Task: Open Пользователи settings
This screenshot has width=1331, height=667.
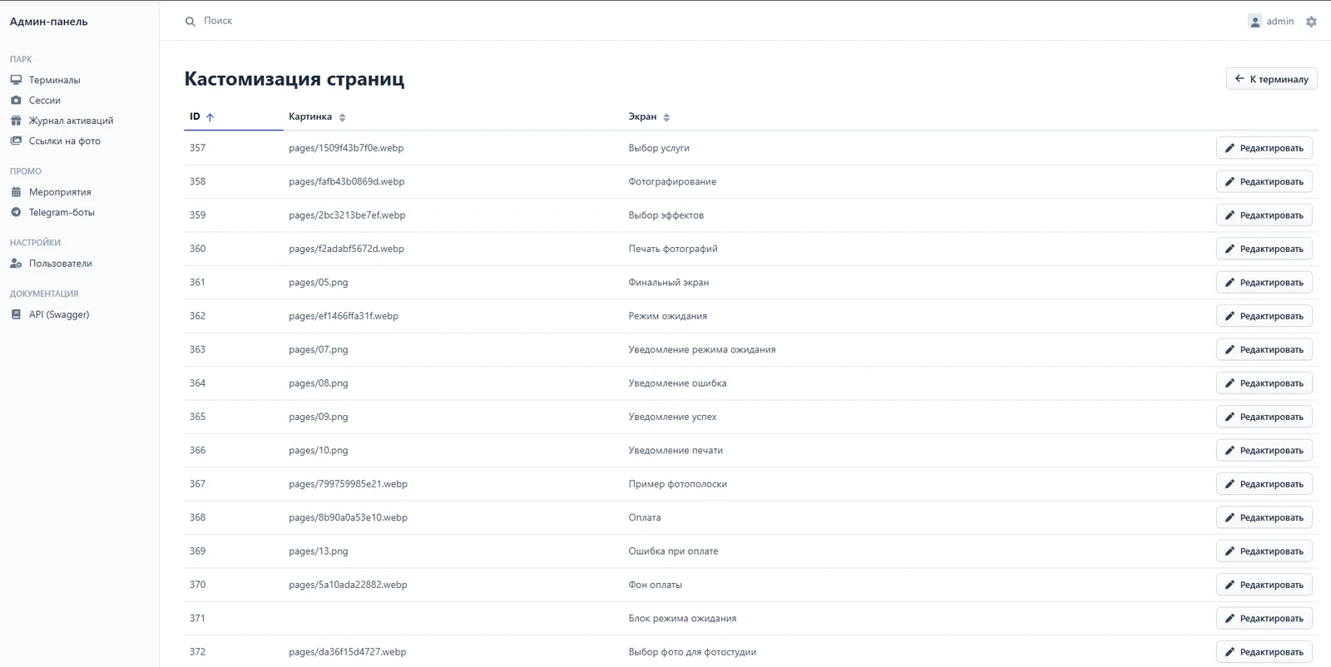Action: (x=61, y=264)
